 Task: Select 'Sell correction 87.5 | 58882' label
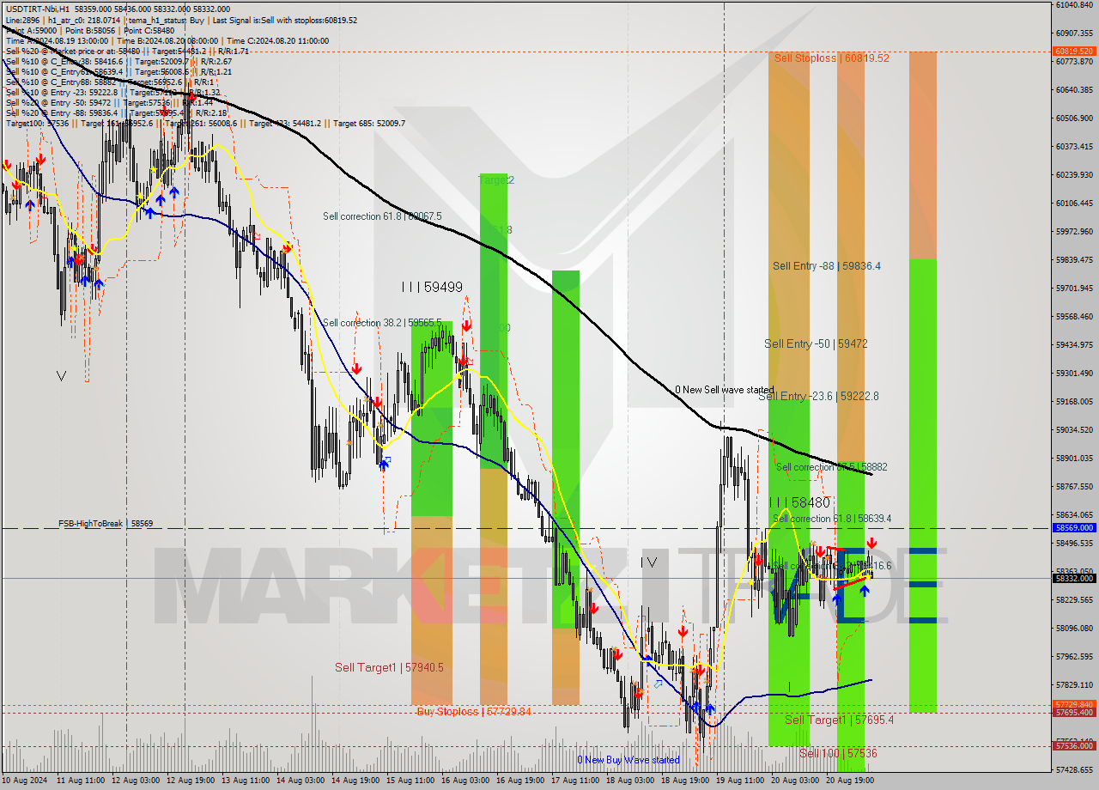[x=831, y=467]
